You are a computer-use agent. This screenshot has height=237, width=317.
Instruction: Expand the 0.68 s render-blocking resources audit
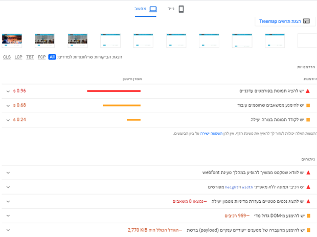tap(8, 105)
